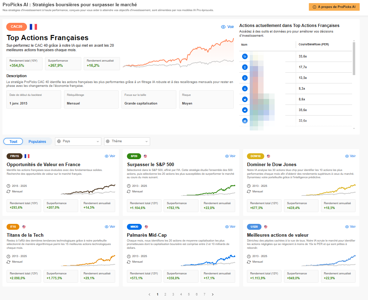The height and width of the screenshot is (300, 368).
Task: Click the holdings table scrollbar thumb
Action: [354, 59]
